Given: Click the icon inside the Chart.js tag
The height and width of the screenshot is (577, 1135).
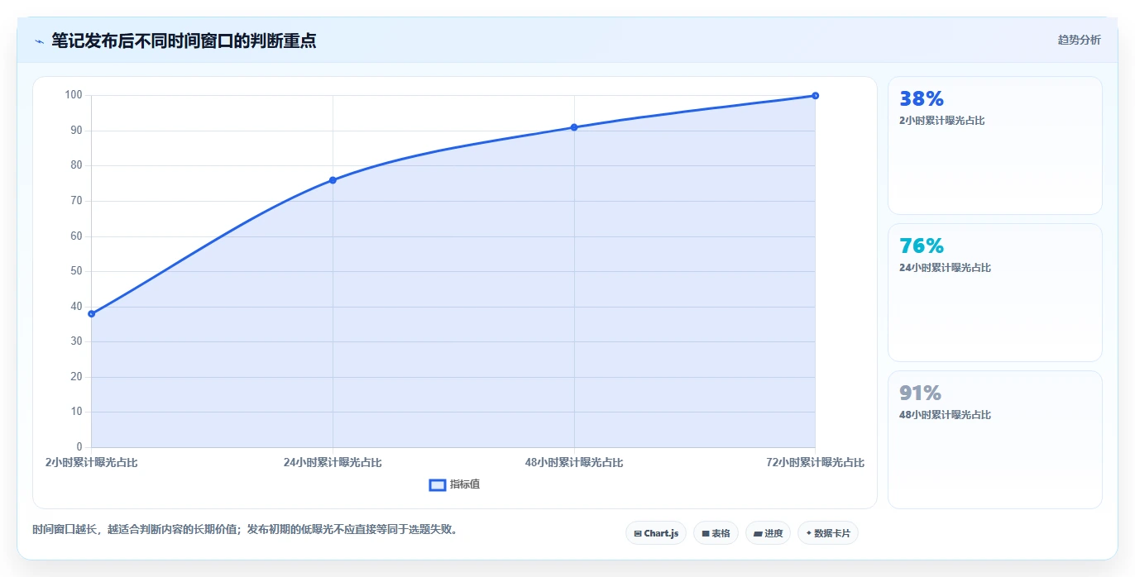Looking at the screenshot, I should (x=638, y=534).
